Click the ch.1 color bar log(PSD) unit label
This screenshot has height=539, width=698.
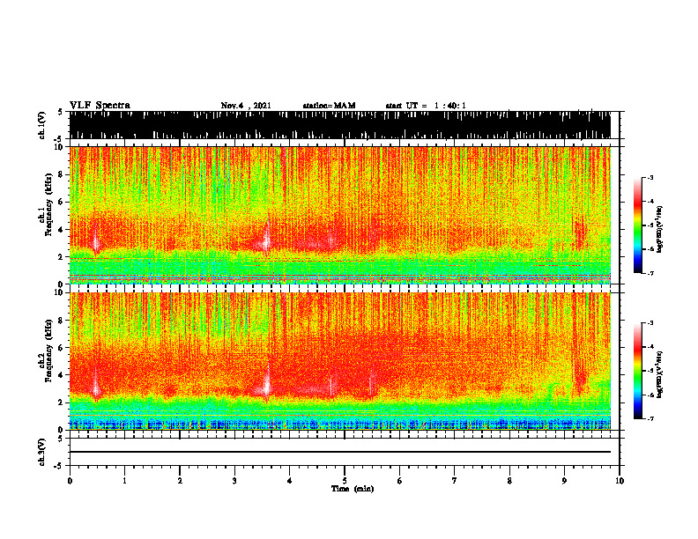(660, 230)
